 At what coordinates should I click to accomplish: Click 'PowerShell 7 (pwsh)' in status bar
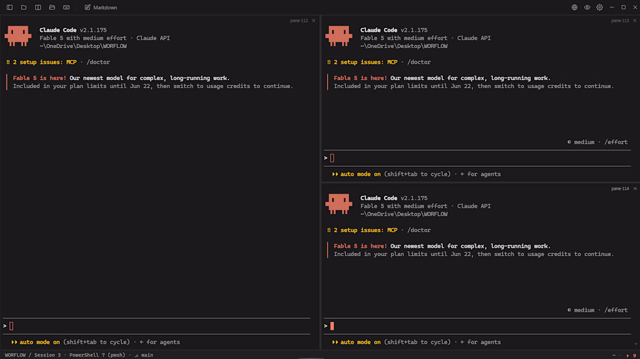97,355
